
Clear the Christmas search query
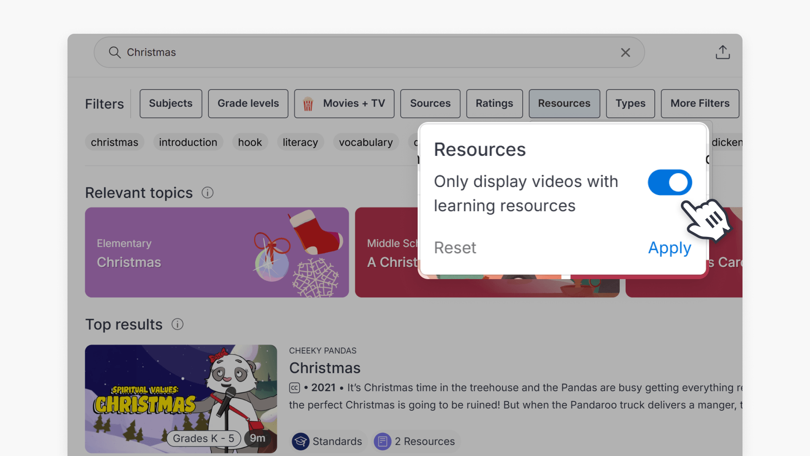(626, 52)
